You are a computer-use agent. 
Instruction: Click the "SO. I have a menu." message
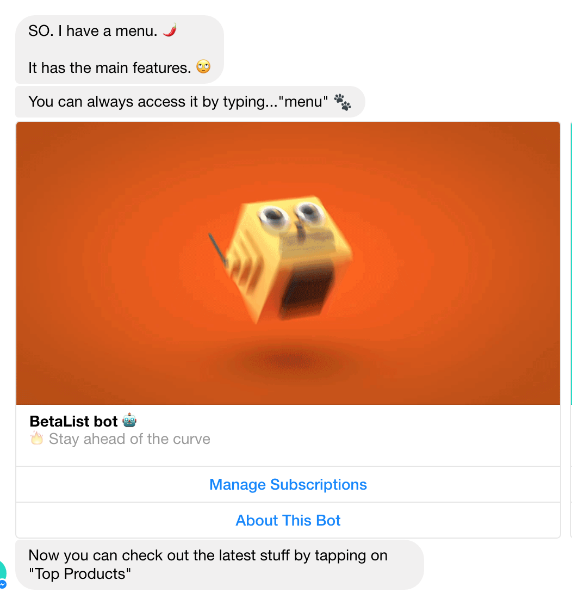(x=92, y=31)
